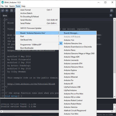Select Arduino Leonardo board

(x=78, y=60)
